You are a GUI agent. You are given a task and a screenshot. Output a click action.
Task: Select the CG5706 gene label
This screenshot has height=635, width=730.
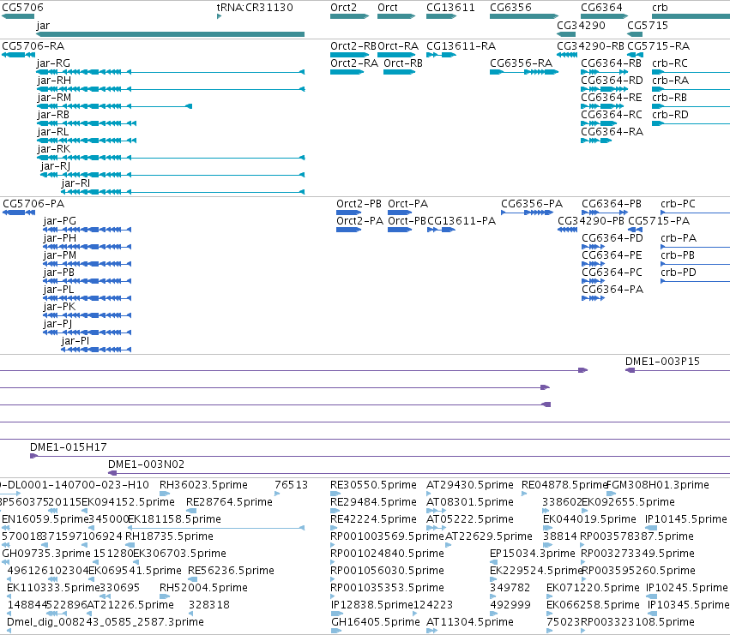23,8
